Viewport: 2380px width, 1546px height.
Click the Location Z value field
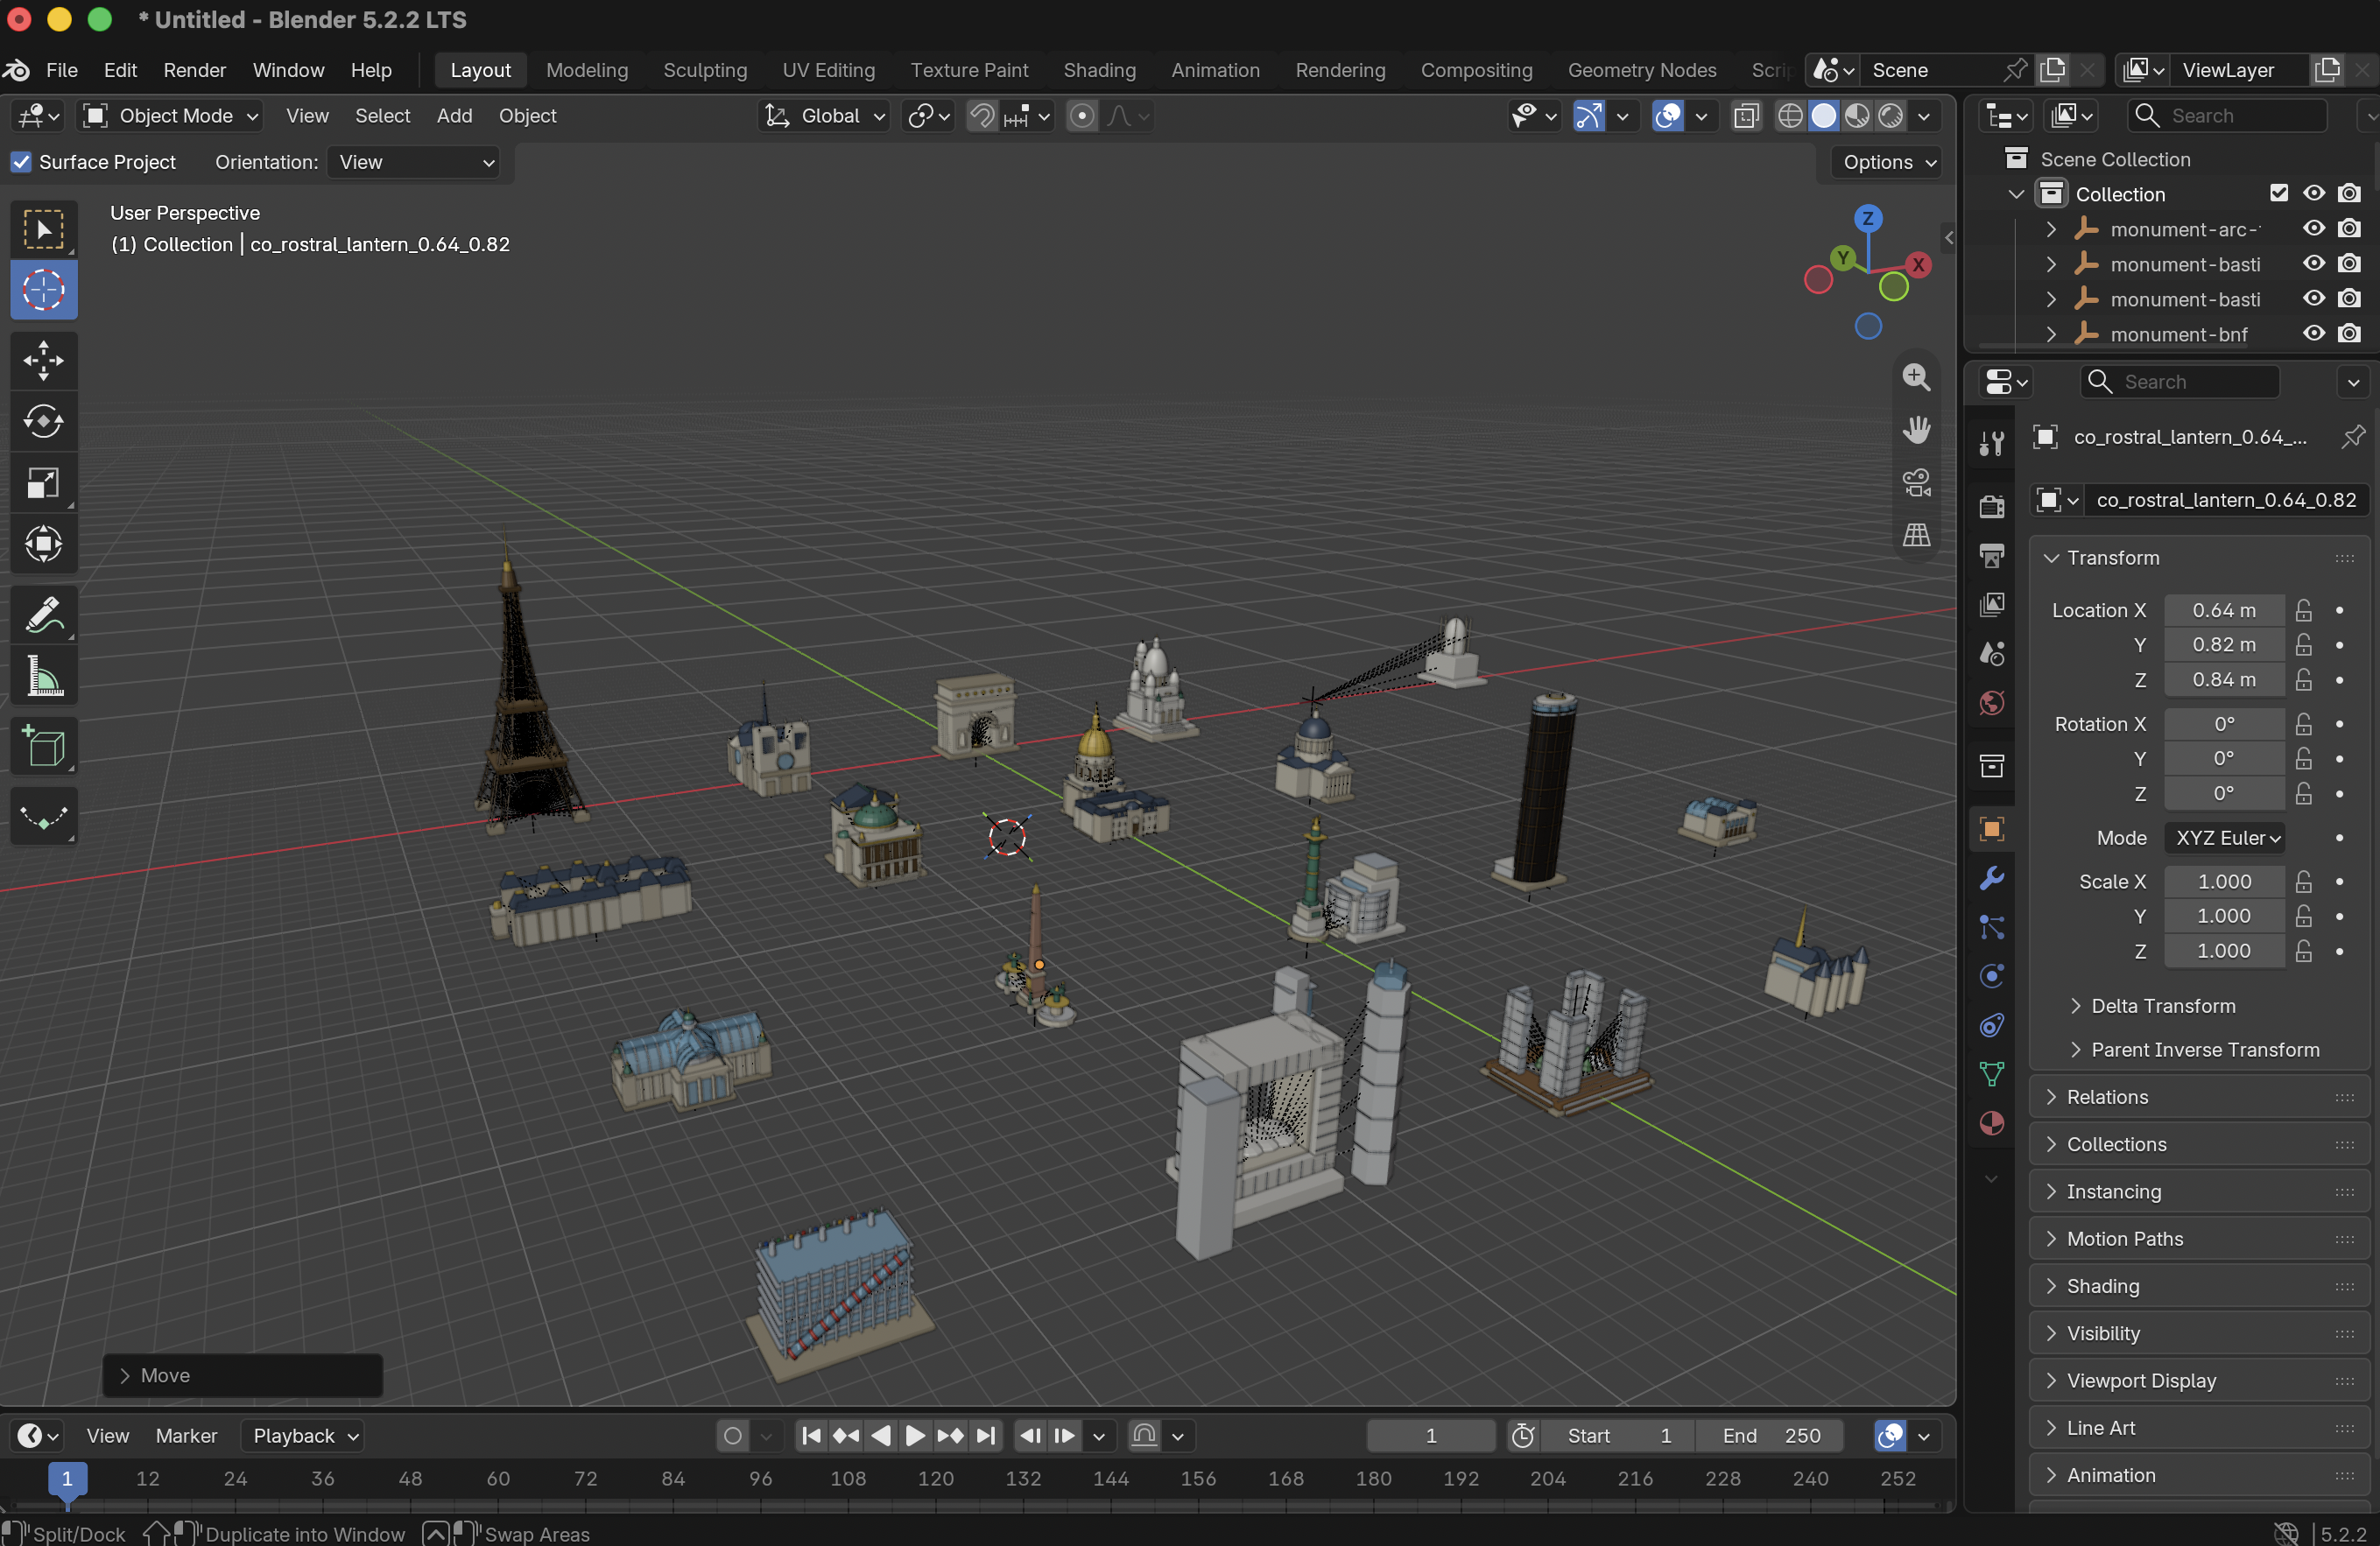click(x=2224, y=680)
